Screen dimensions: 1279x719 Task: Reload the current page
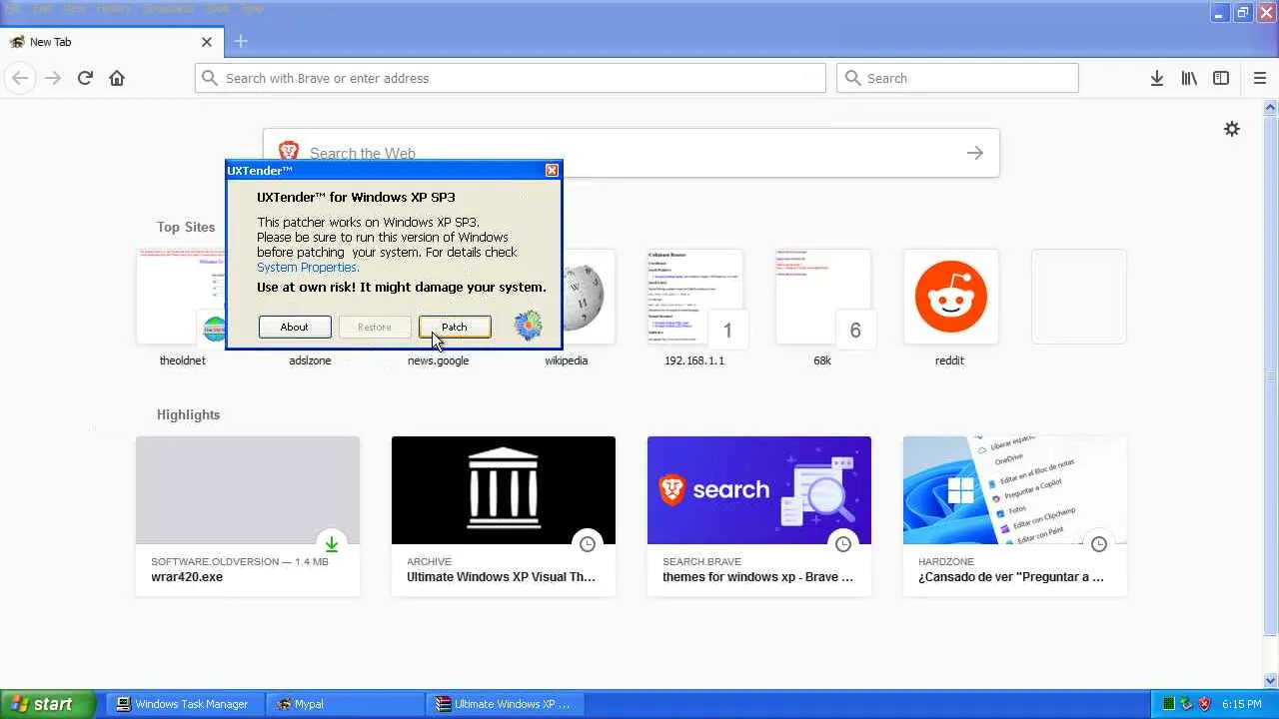(85, 78)
